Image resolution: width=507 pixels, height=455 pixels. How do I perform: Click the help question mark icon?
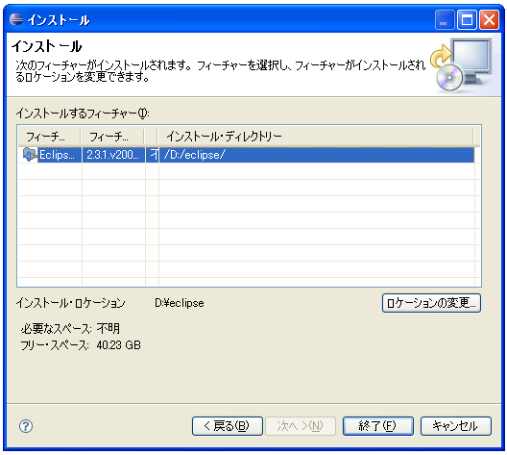click(x=26, y=426)
